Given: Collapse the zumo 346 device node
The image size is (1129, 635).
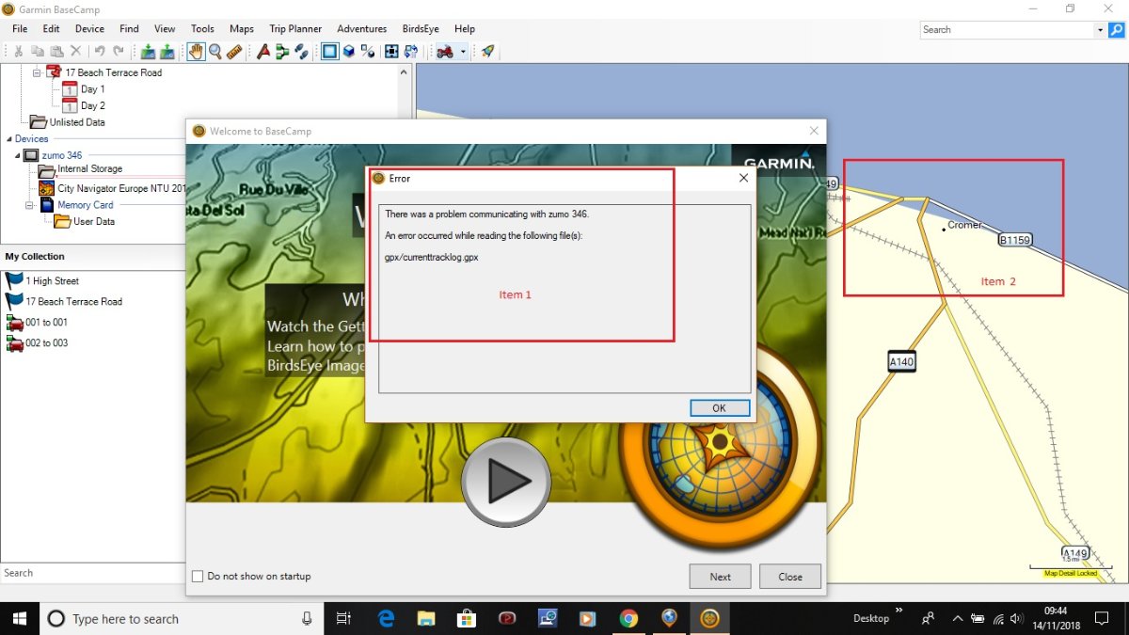Looking at the screenshot, I should [x=18, y=155].
